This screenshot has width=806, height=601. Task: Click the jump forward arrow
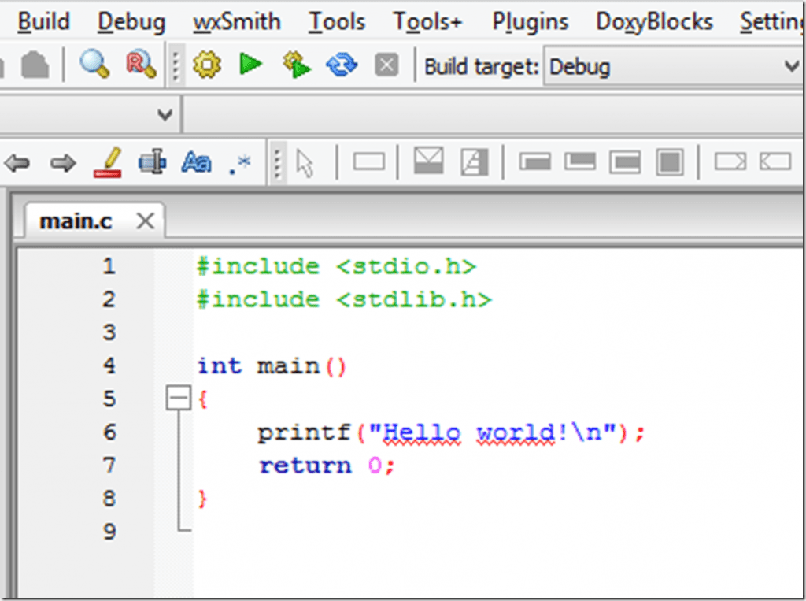pyautogui.click(x=63, y=163)
